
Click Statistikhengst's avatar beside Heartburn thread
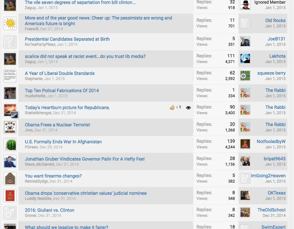click(10, 110)
